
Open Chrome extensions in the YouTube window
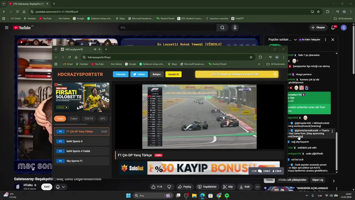pos(328,12)
